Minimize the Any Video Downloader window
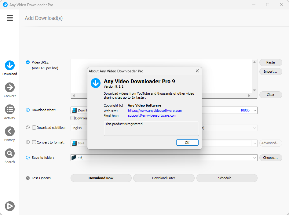 (x=254, y=5)
